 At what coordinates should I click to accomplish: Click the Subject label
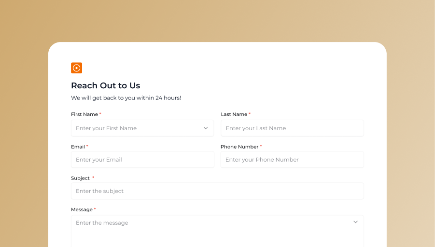click(x=80, y=178)
